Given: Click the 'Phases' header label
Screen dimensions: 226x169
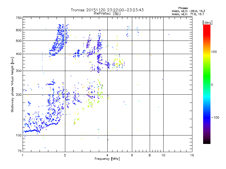Looking at the screenshot, I should (183, 8).
